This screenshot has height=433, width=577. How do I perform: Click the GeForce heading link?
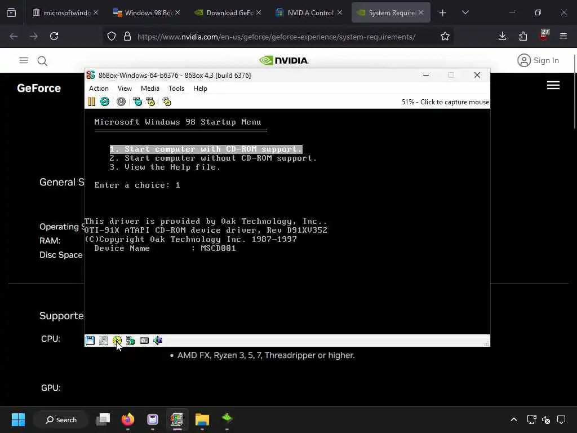coord(39,89)
